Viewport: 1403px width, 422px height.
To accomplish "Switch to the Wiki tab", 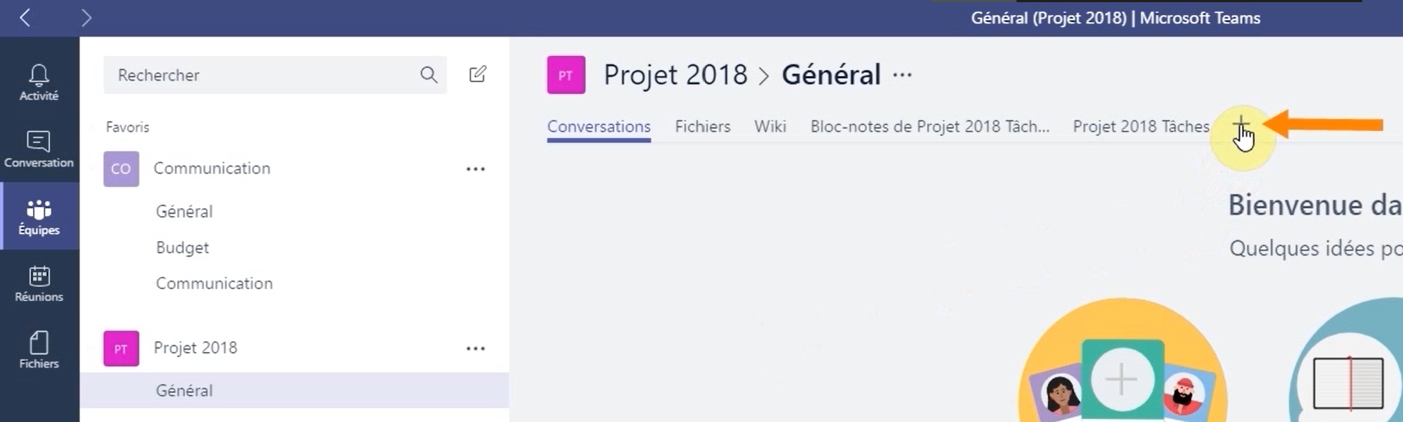I will click(770, 127).
